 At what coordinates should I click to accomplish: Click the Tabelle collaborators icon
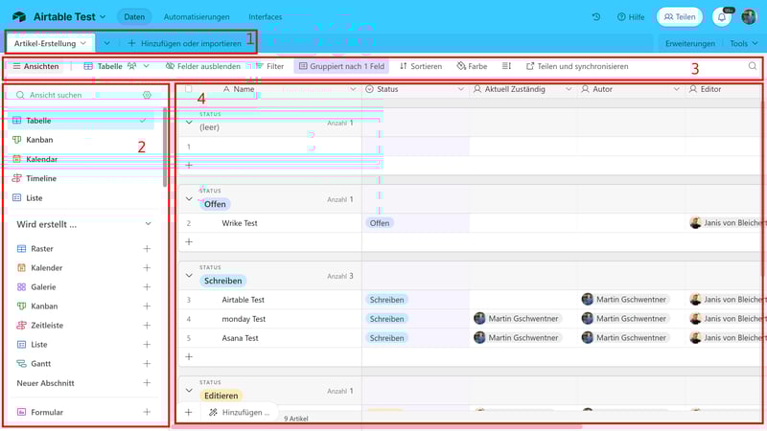(x=131, y=66)
